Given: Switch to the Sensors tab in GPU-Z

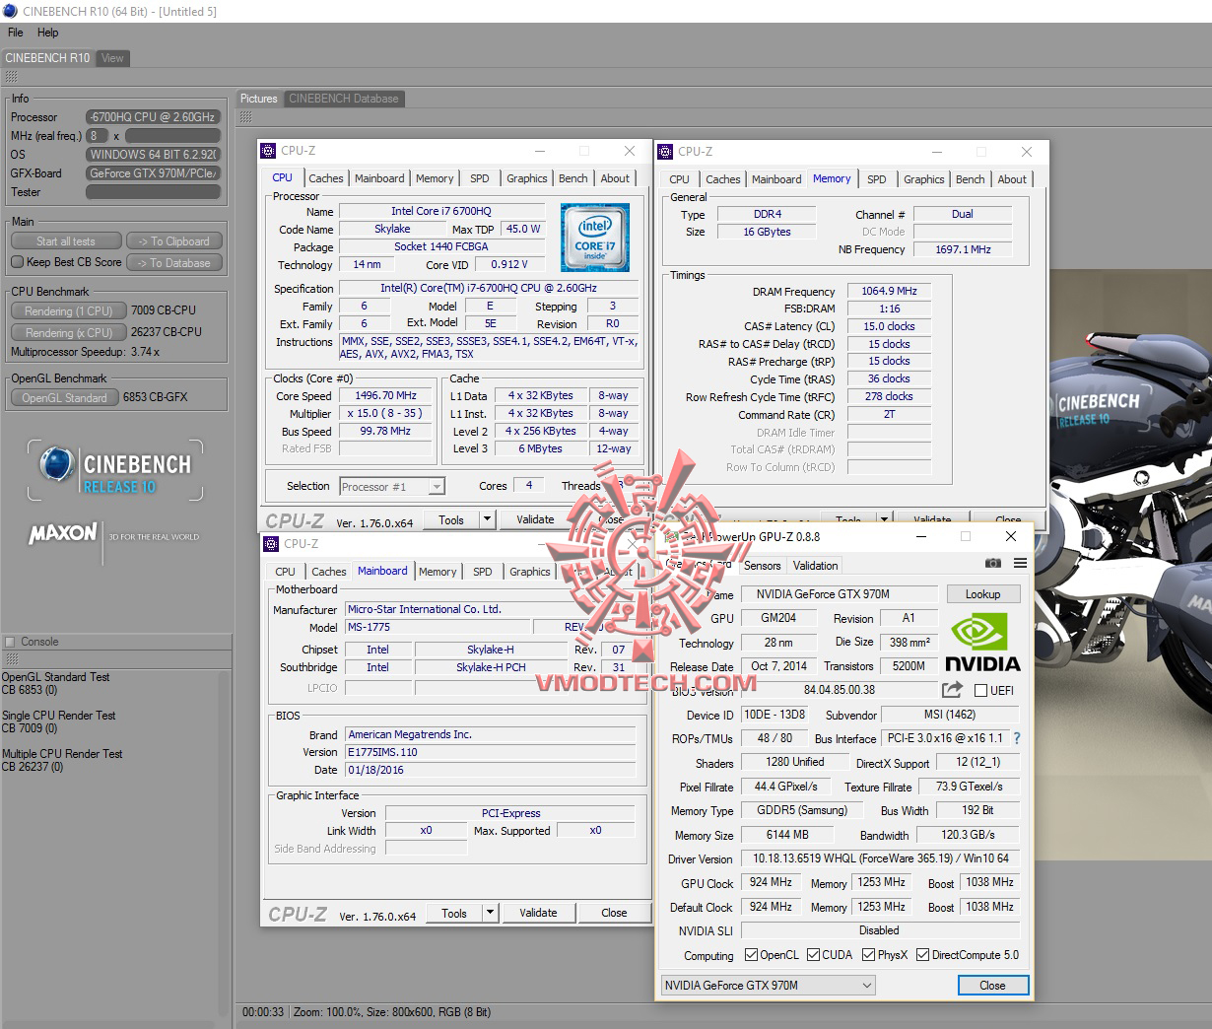Looking at the screenshot, I should (x=763, y=566).
